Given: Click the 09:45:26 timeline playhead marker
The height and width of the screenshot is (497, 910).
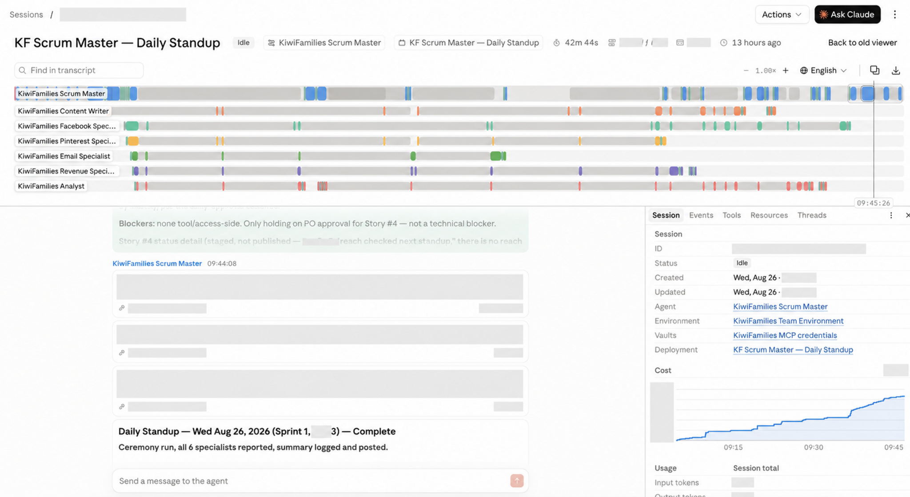Looking at the screenshot, I should (x=873, y=203).
